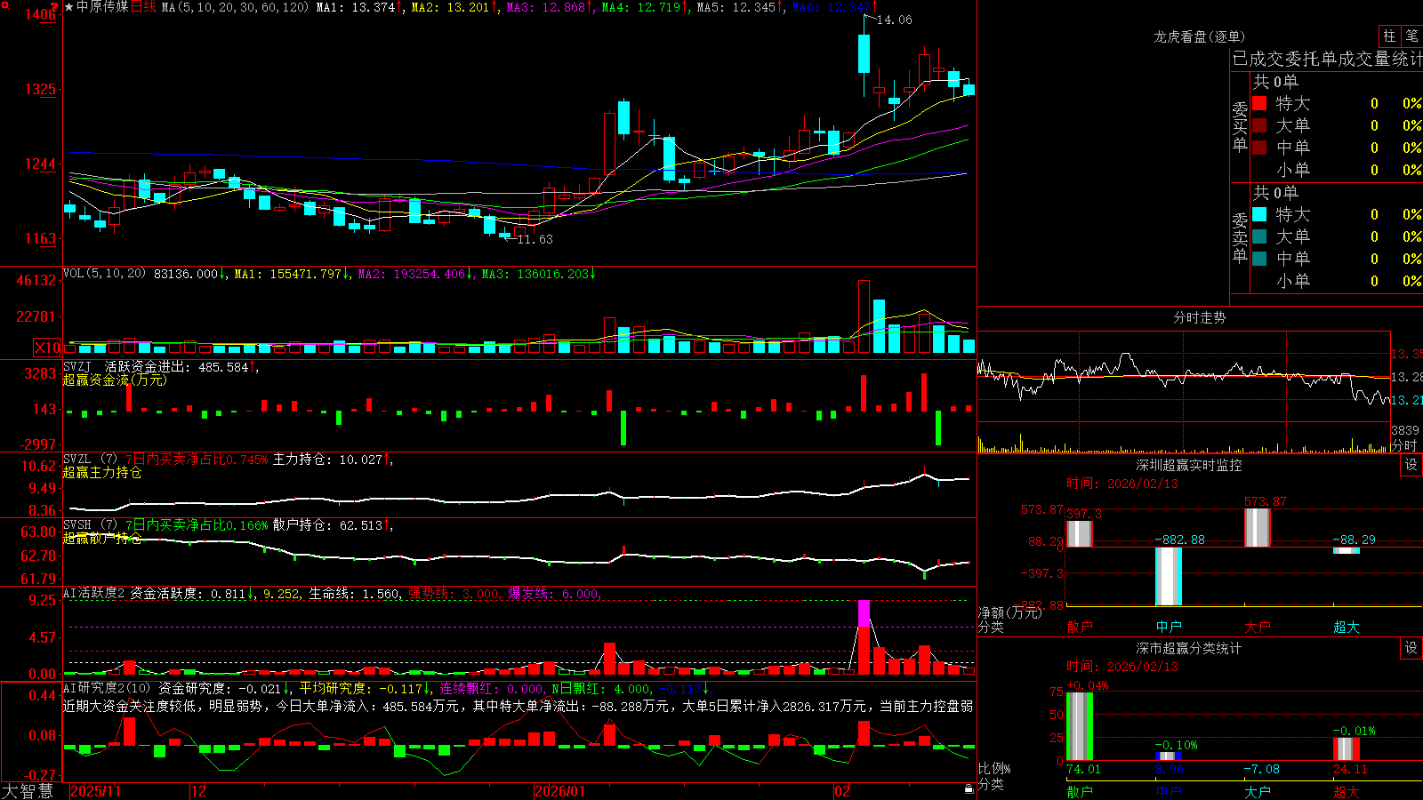Click the 已成交委托单成交量统计 header

pyautogui.click(x=1327, y=59)
